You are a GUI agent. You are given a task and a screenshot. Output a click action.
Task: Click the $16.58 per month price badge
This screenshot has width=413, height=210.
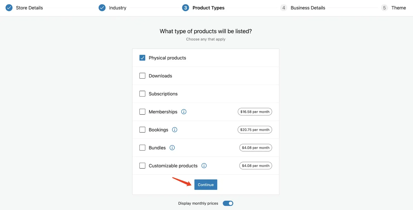pos(255,112)
